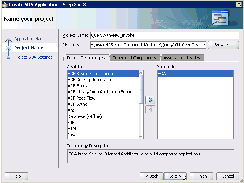Open Help for this wizard
This screenshot has width=244, height=183.
pyautogui.click(x=17, y=176)
